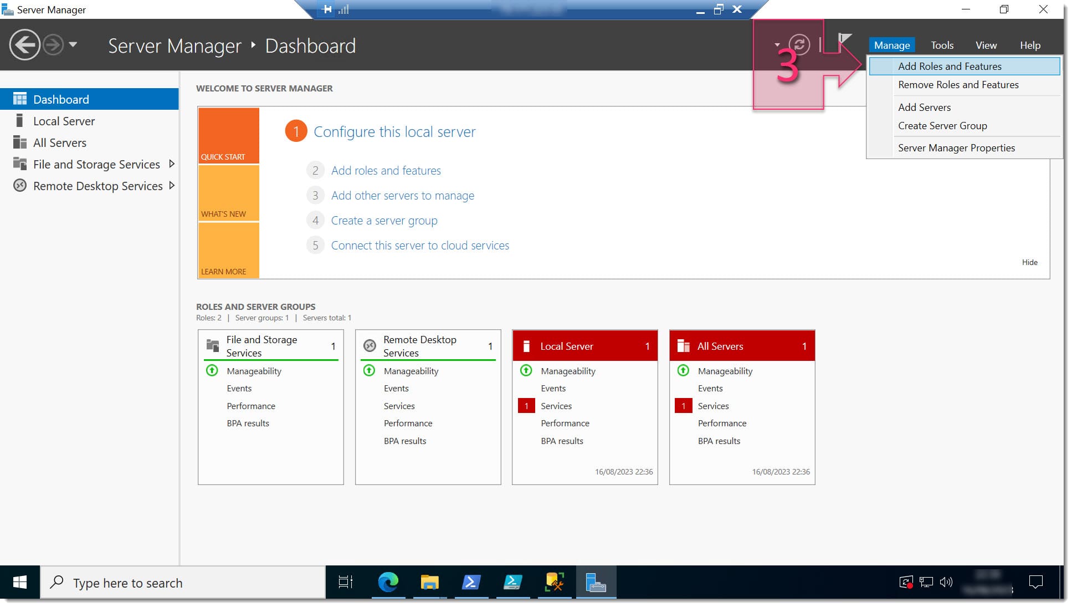
Task: Open the navigation history dropdown arrow
Action: pyautogui.click(x=73, y=44)
